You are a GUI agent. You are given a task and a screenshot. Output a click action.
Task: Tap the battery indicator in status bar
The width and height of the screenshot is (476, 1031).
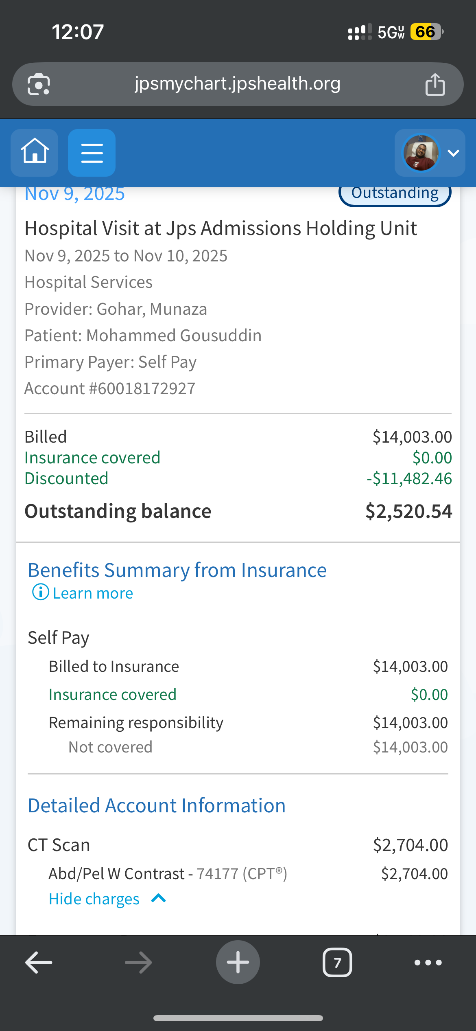(426, 32)
